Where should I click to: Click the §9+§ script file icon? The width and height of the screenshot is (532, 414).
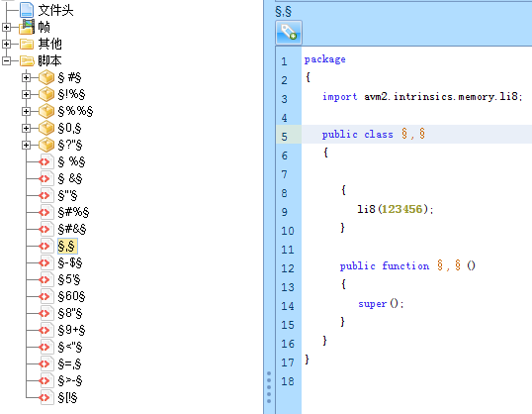point(46,330)
